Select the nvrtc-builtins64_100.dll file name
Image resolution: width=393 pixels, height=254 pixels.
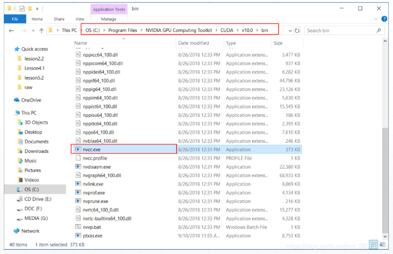click(x=107, y=218)
